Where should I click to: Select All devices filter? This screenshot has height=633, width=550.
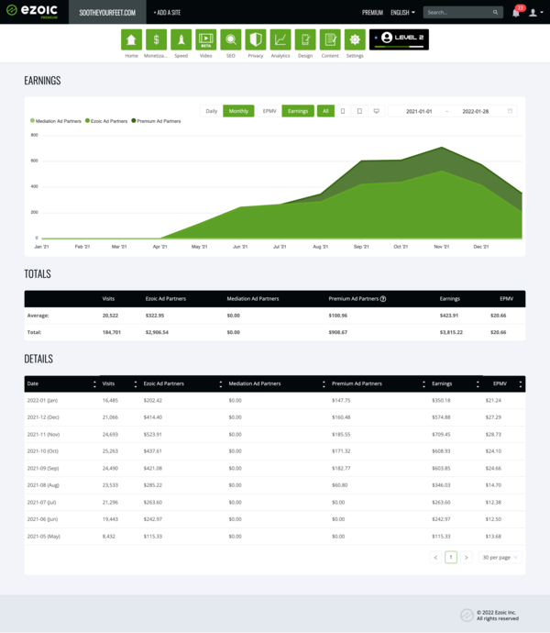click(325, 111)
